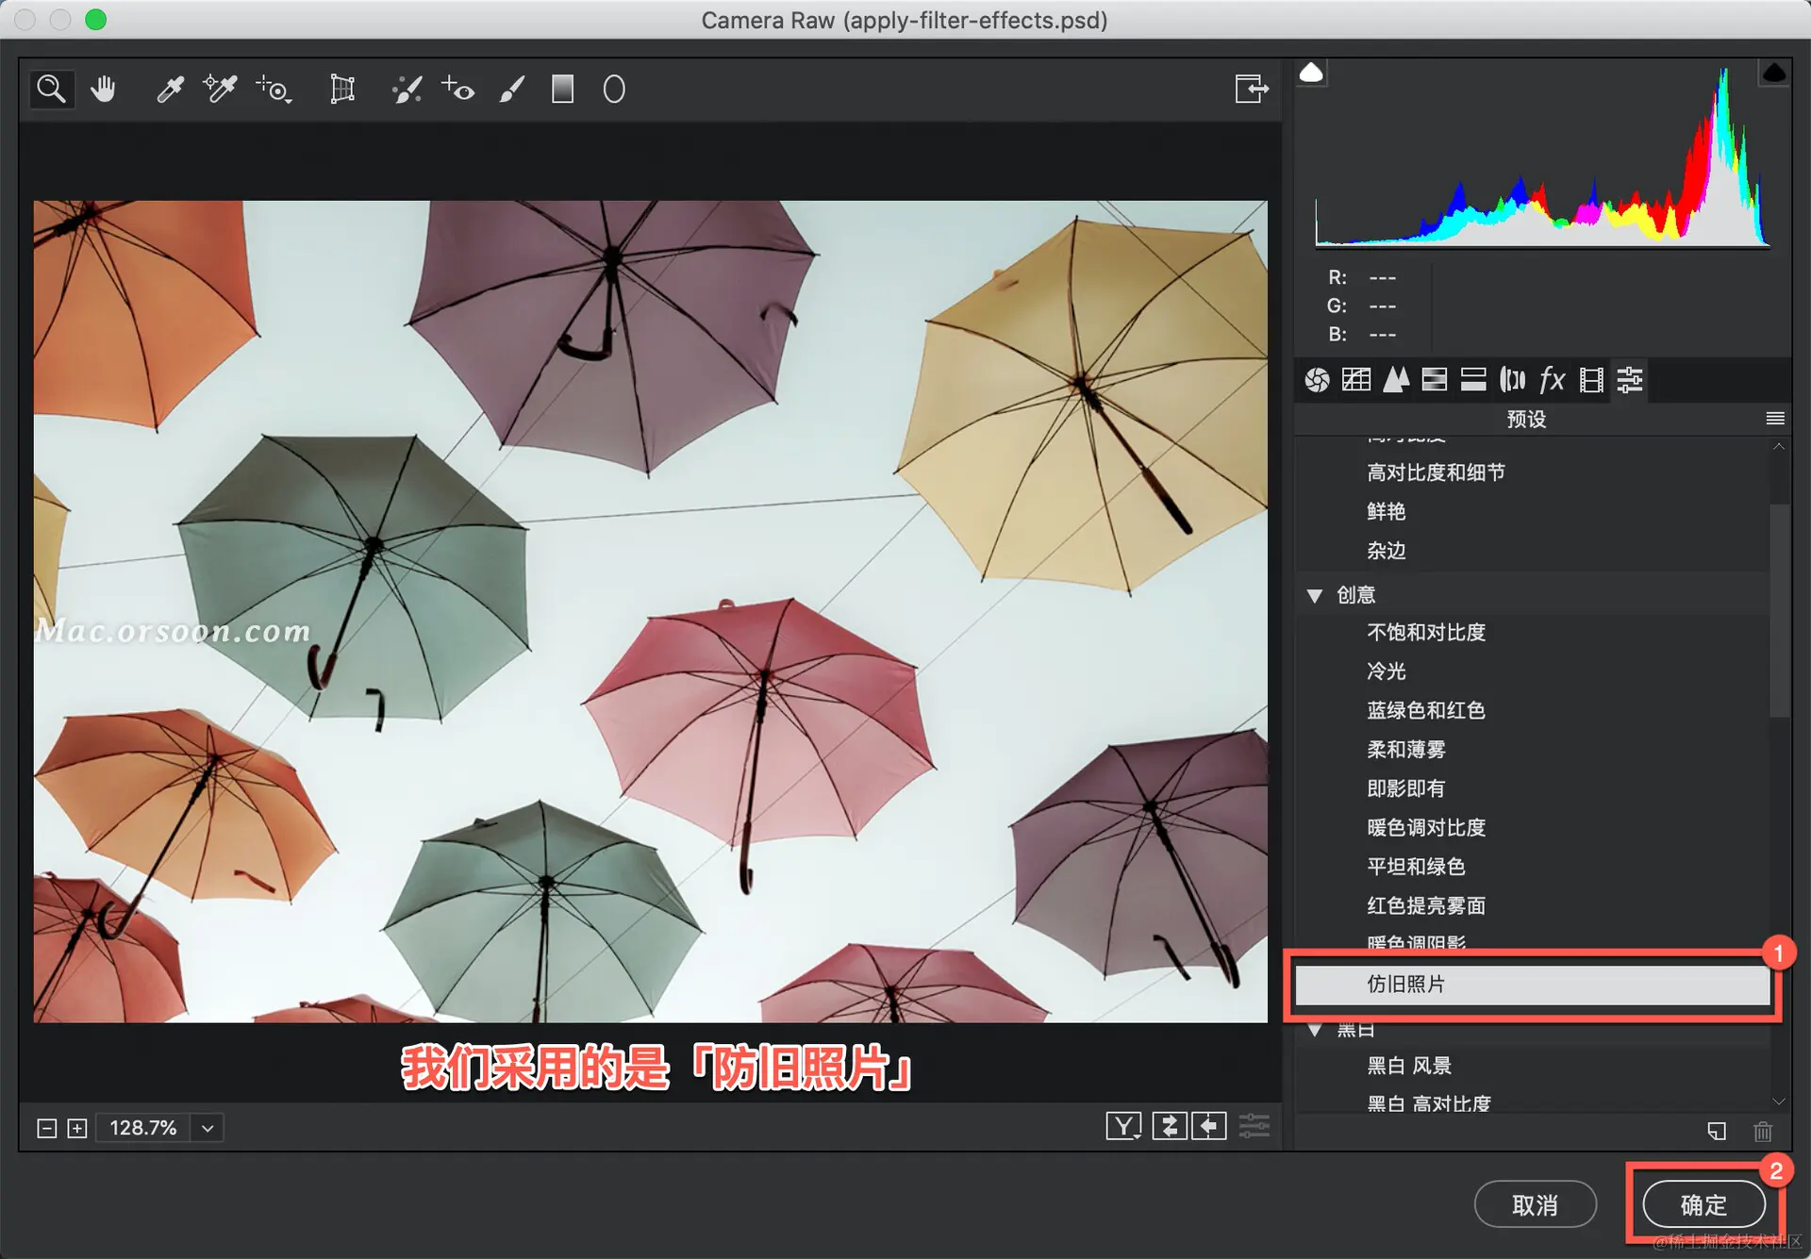Open the Tone Curve panel tab
1811x1259 pixels.
tap(1356, 380)
